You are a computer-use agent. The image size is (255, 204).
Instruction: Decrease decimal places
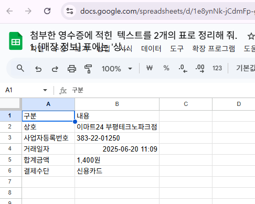[183, 68]
